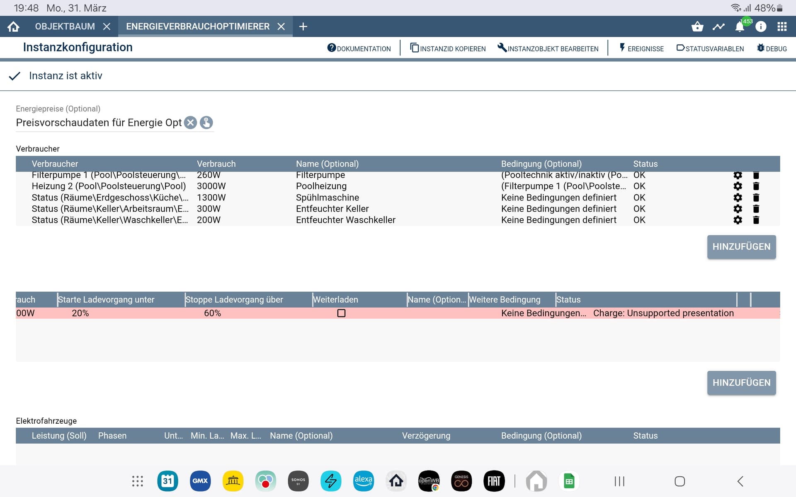Edit the Spühlmaschine row with gear icon

click(x=738, y=198)
